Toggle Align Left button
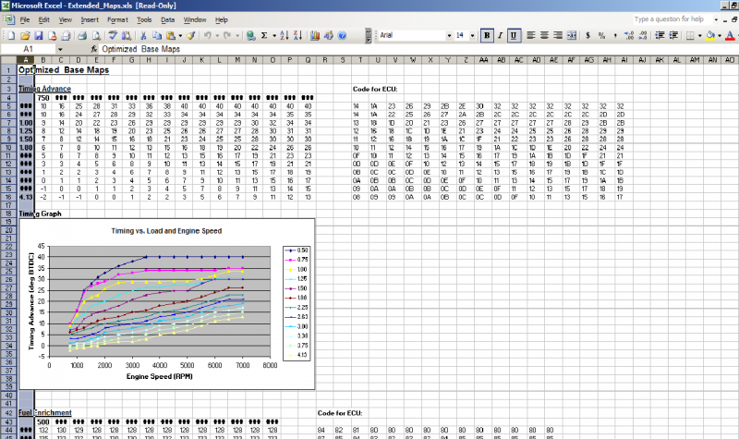Image resolution: width=739 pixels, height=439 pixels. point(530,35)
